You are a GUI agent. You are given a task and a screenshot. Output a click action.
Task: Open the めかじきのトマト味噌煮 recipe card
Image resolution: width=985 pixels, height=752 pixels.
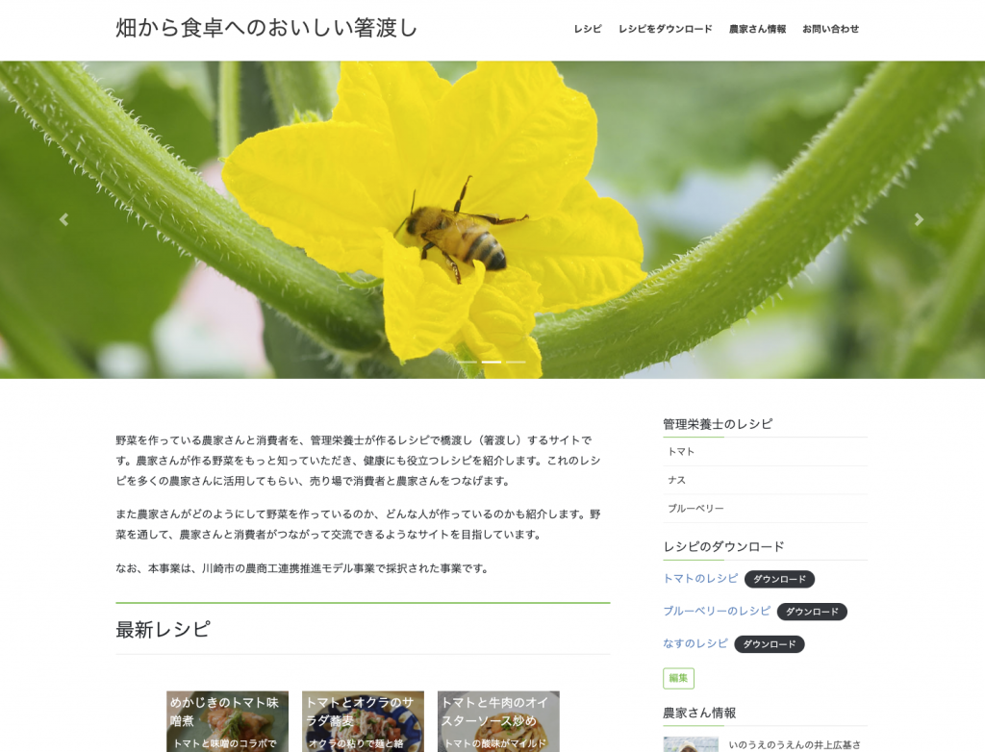227,721
